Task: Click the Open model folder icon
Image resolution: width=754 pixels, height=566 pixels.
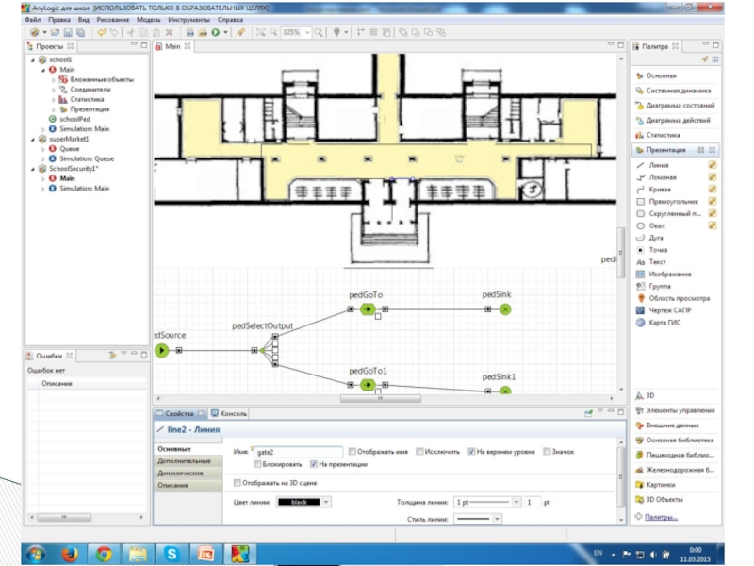Action: 55,32
